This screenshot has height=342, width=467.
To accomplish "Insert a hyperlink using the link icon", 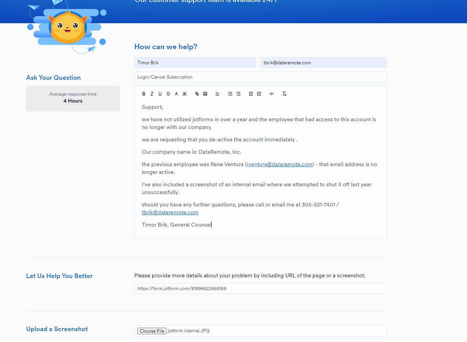I will coord(197,94).
